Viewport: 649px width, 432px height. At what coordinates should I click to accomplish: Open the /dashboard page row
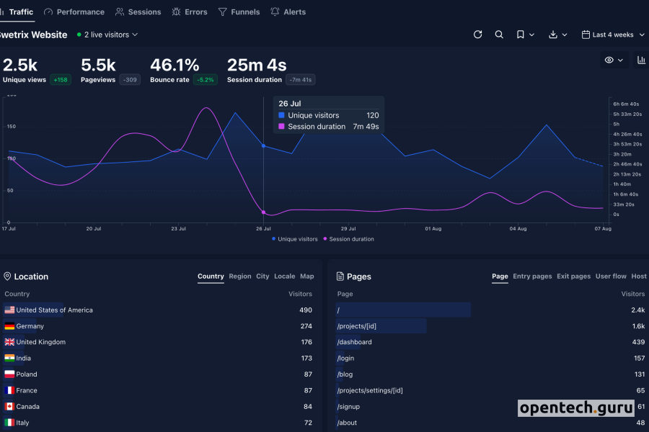354,342
